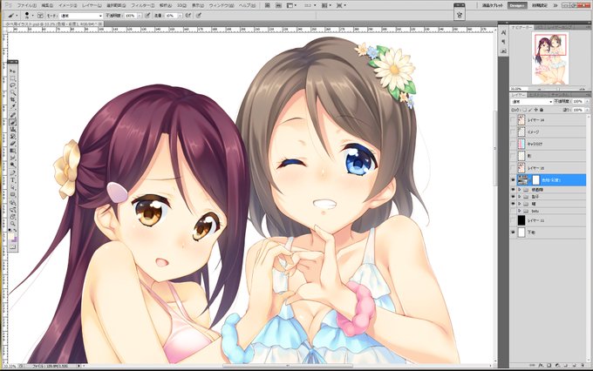Viewport: 593px width, 371px height.
Task: Expand the group just below the selected layer
Action: point(519,189)
